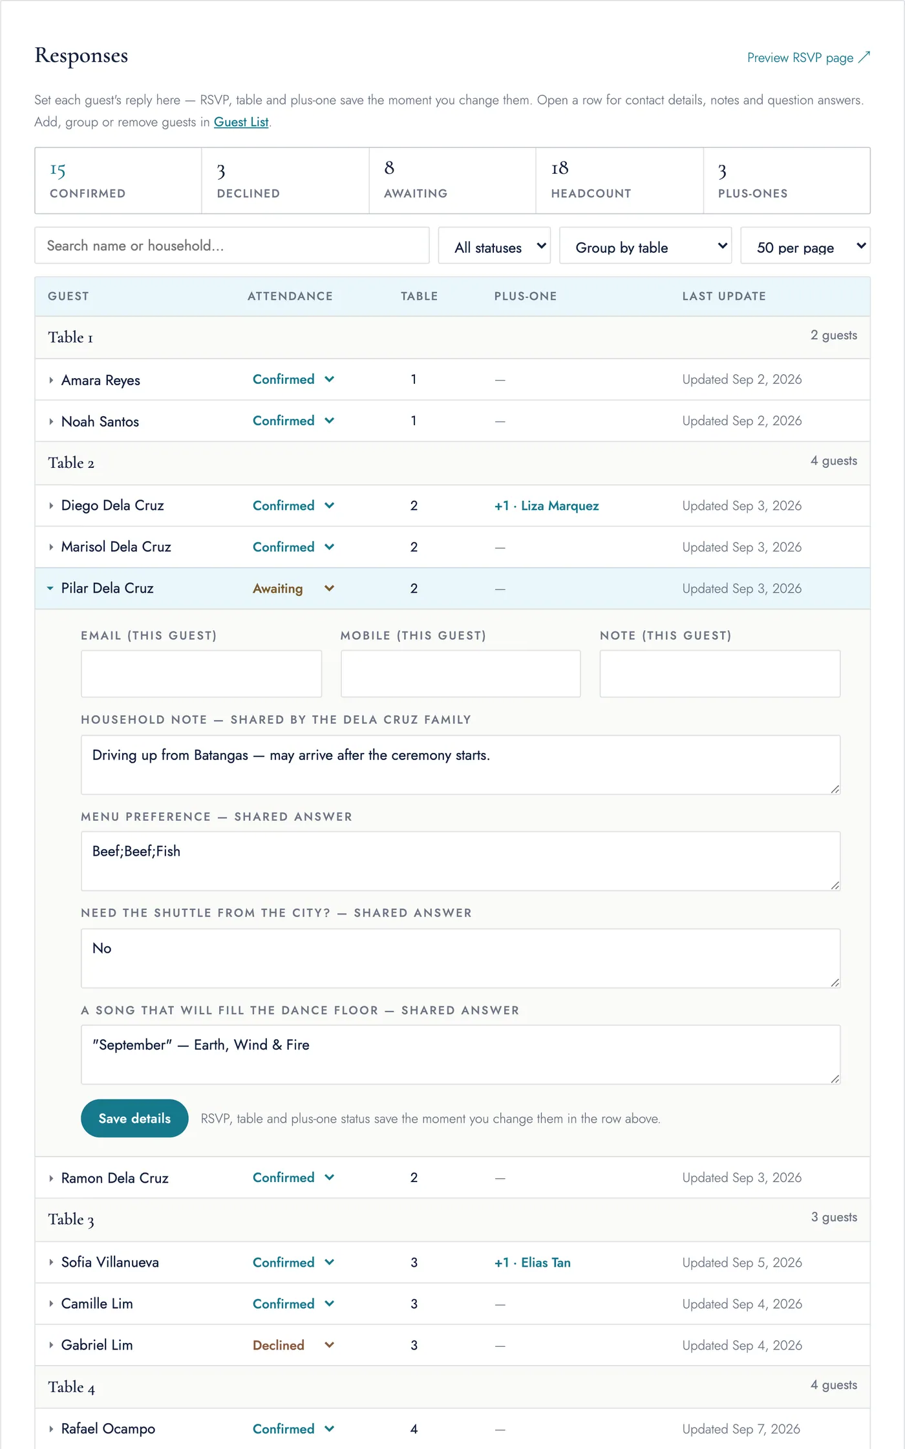The image size is (905, 1449).
Task: Click the Save details button
Action: pyautogui.click(x=134, y=1118)
